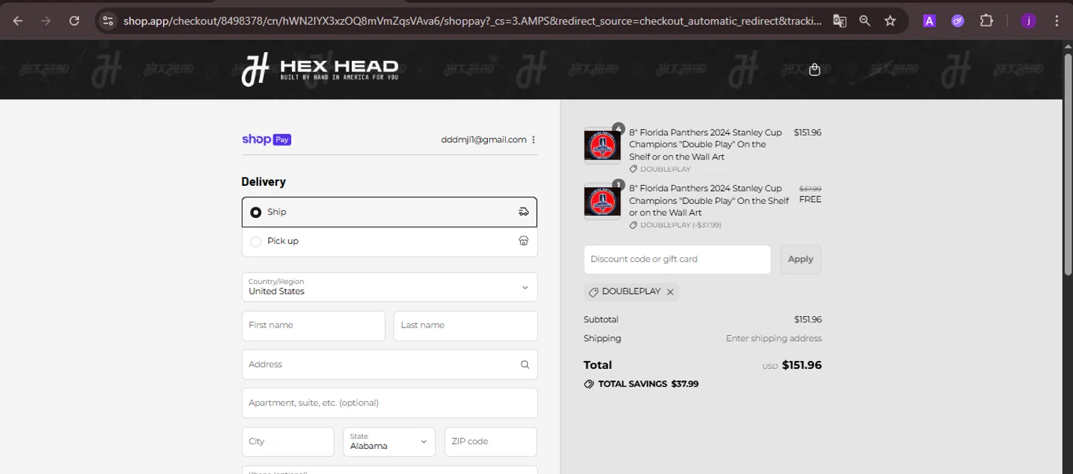Open the purple A extension
Viewport: 1073px width, 474px height.
pyautogui.click(x=929, y=21)
